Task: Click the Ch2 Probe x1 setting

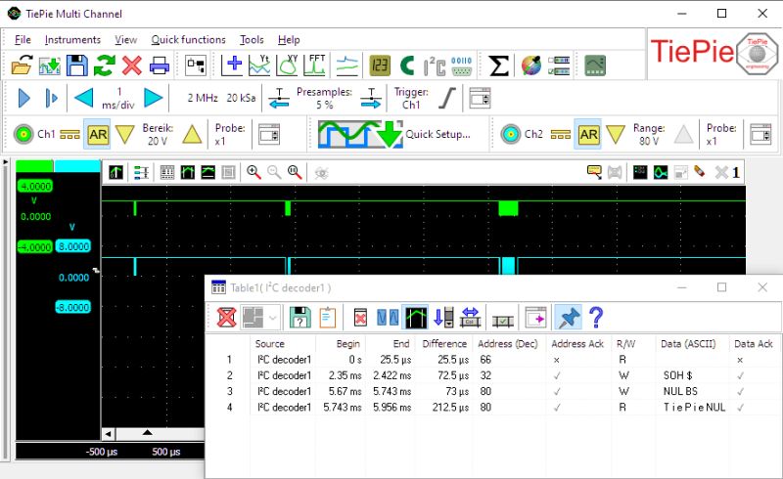Action: click(721, 134)
